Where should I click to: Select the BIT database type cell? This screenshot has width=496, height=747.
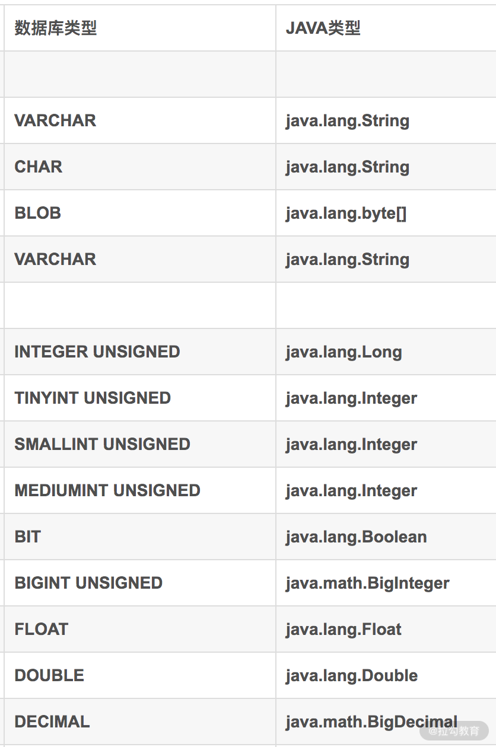click(x=28, y=537)
